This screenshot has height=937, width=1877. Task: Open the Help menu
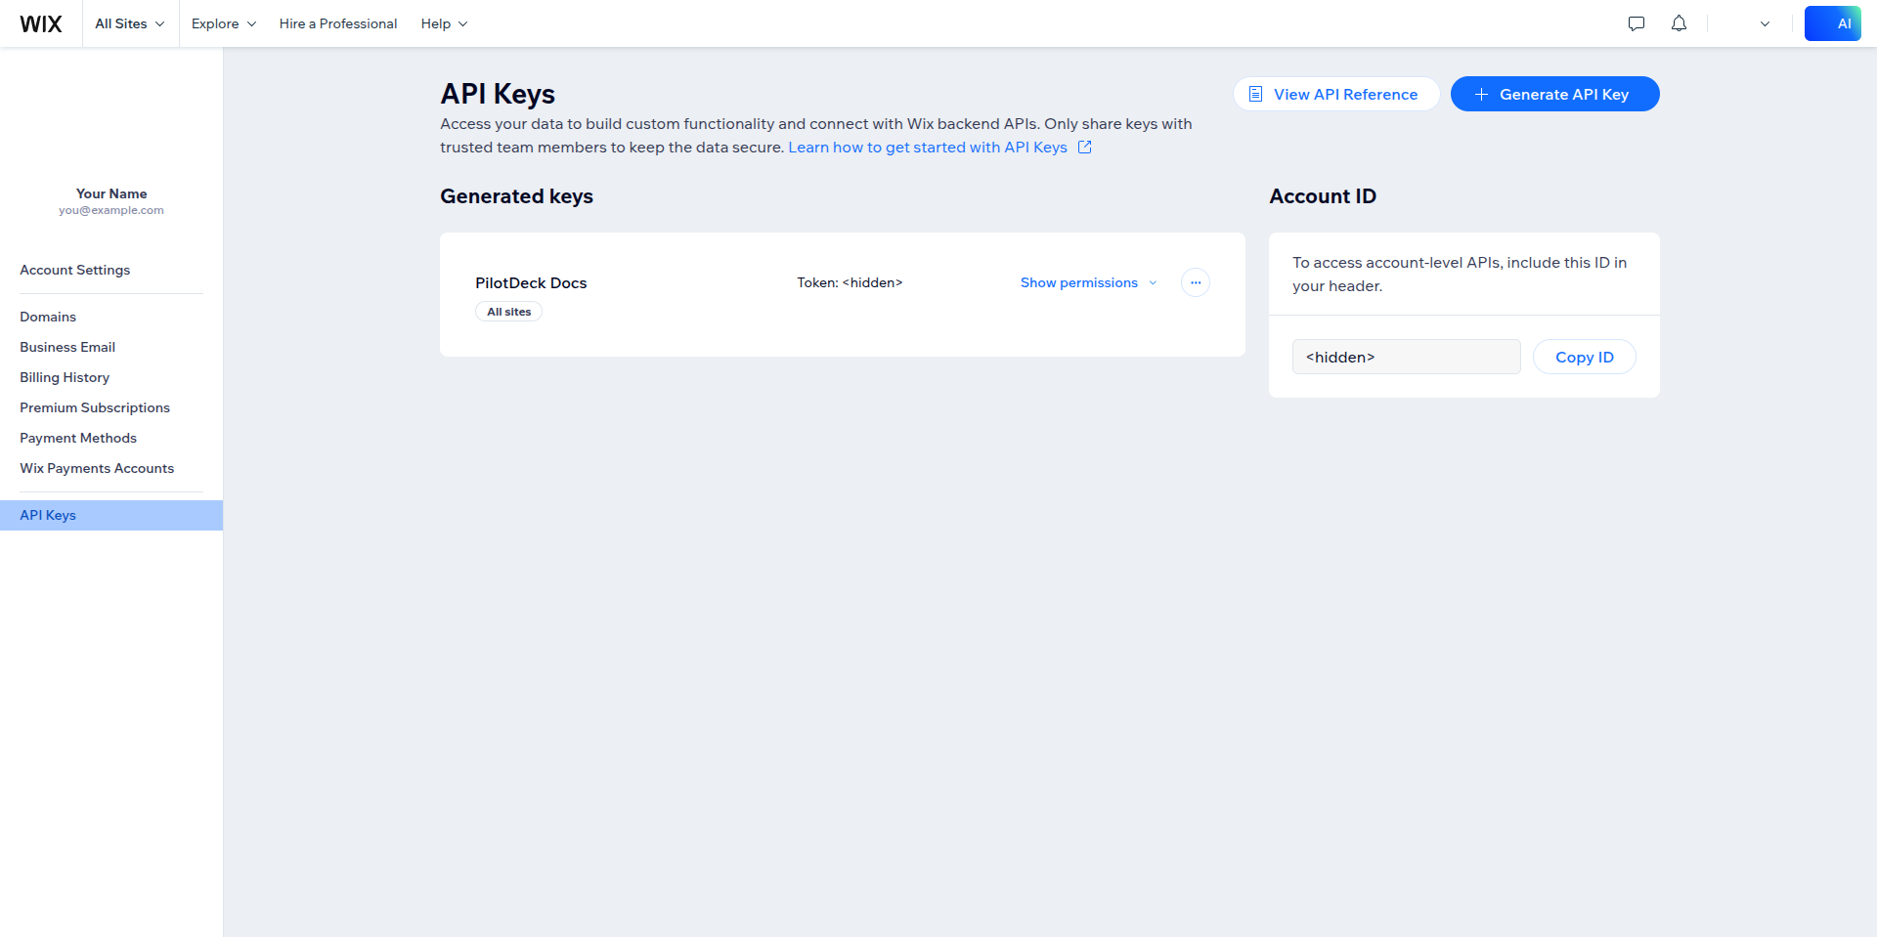444,23
